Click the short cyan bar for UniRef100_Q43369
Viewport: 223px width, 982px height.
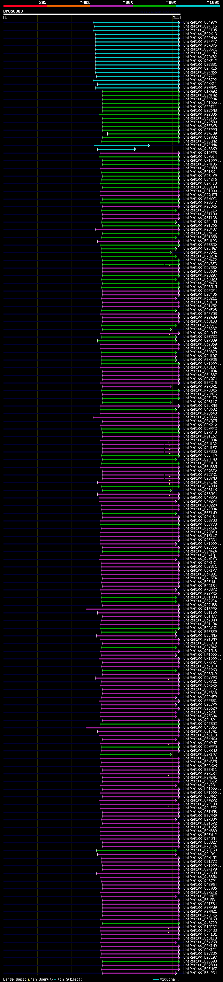point(117,149)
